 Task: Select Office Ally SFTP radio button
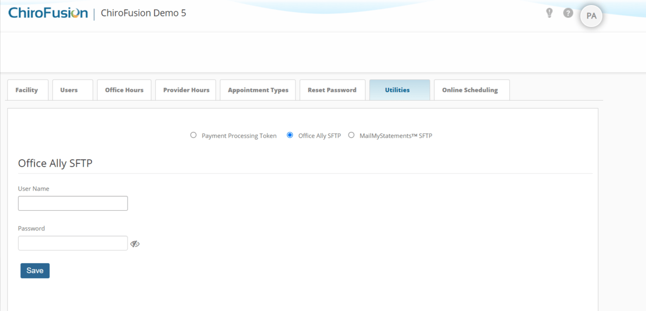point(290,135)
